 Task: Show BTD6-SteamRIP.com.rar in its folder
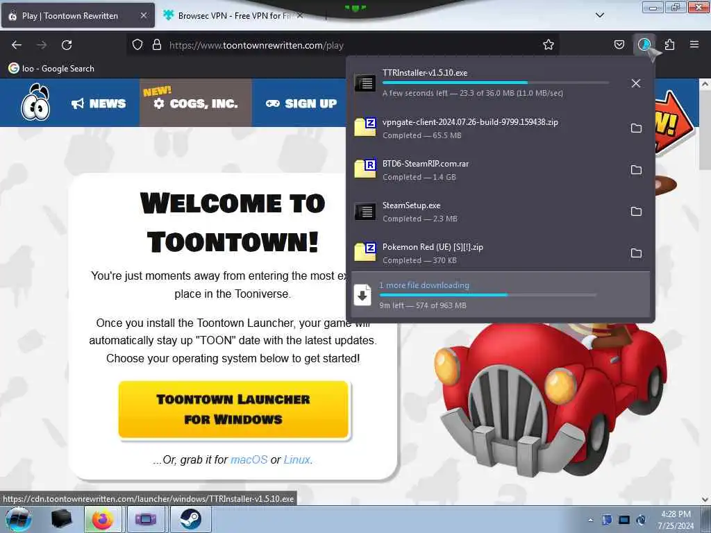point(636,170)
